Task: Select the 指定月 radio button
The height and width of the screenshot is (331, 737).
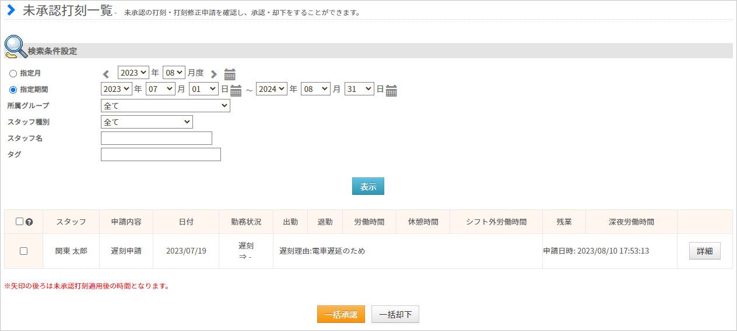Action: point(13,73)
